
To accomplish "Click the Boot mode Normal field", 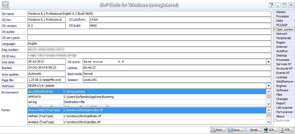I will [177, 74].
